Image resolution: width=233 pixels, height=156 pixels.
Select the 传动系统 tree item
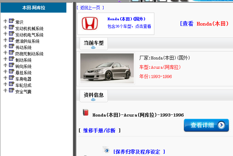coord(23,47)
